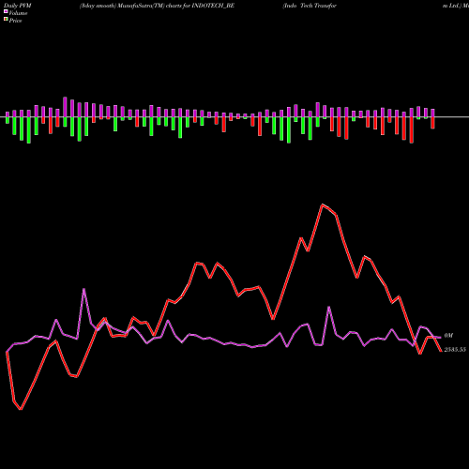Click the '0M' volume value label

click(448, 336)
